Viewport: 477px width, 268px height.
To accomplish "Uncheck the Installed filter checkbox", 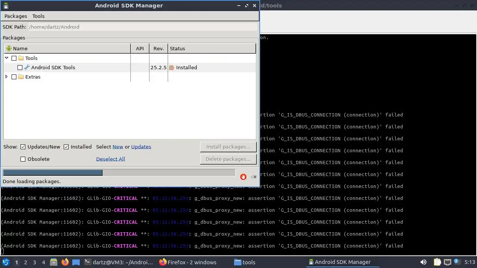I will tap(66, 147).
